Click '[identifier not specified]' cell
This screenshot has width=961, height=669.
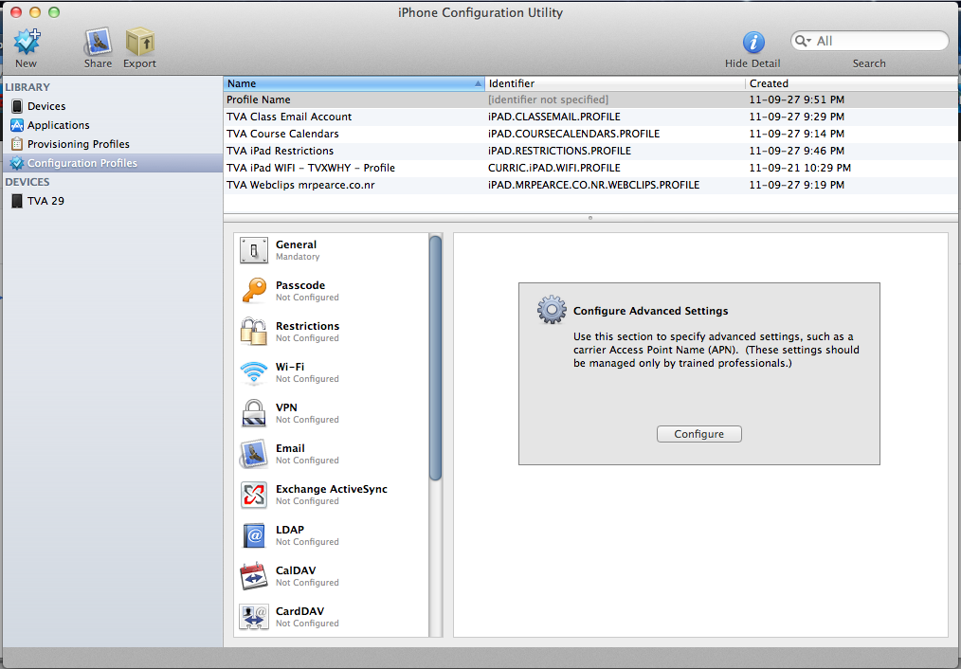click(x=549, y=99)
